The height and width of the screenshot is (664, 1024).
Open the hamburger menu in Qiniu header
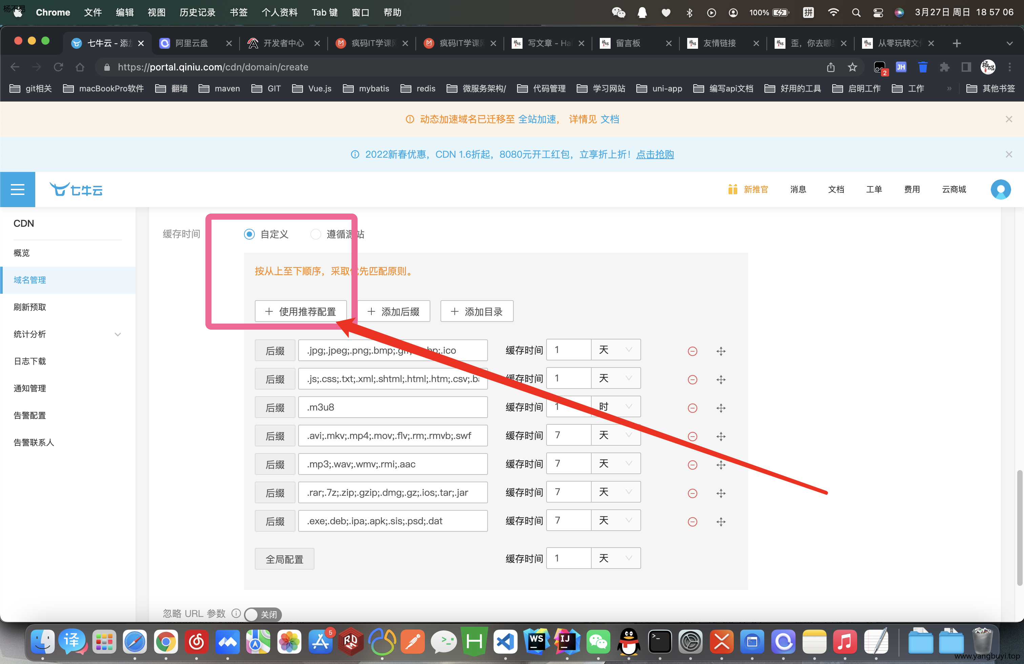coord(18,190)
